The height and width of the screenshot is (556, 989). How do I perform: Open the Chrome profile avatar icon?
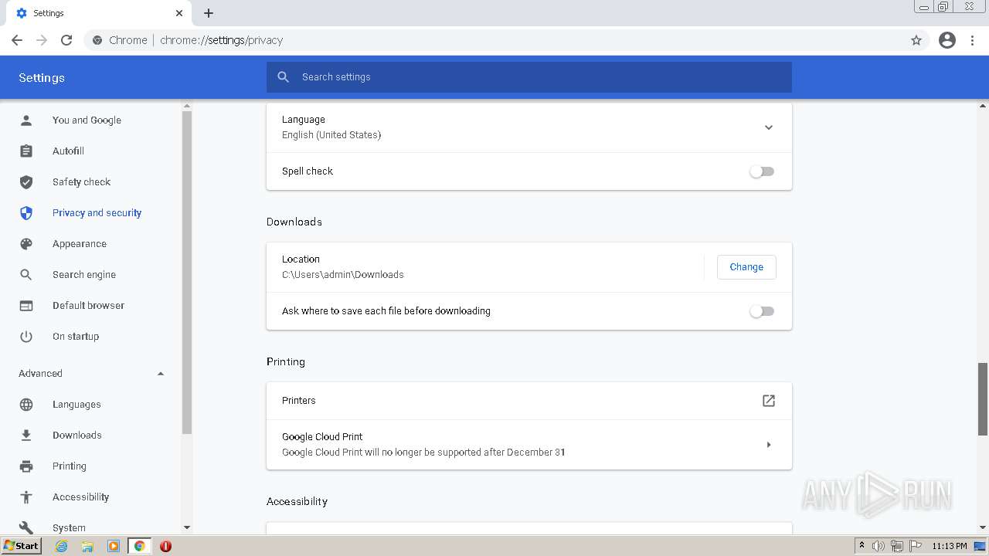click(947, 40)
